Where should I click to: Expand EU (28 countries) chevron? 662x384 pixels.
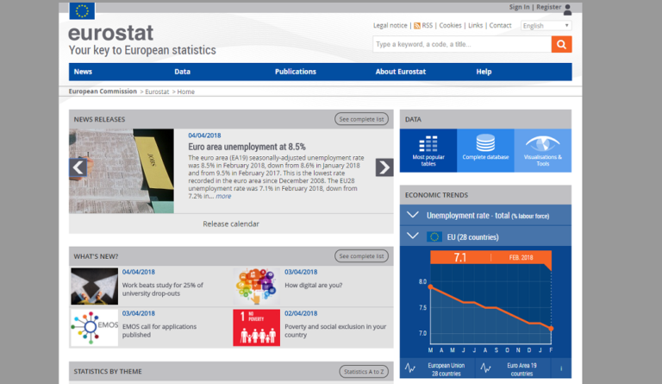tap(413, 236)
